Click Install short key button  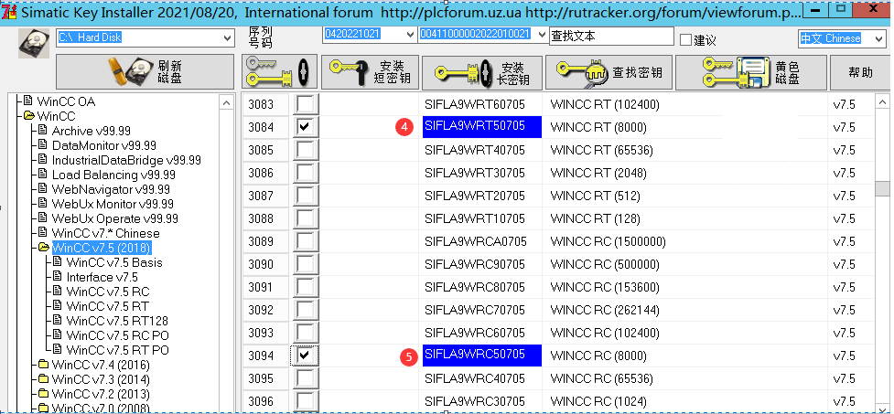coord(370,72)
